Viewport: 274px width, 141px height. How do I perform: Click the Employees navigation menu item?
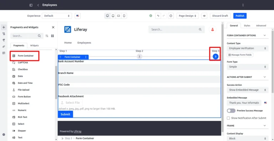tap(84, 43)
